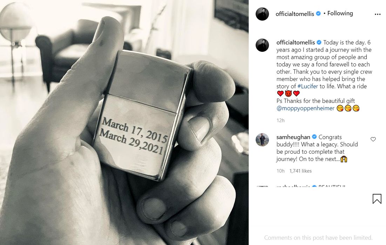The height and width of the screenshot is (245, 386).
Task: Toggle the Following button
Action: point(340,13)
